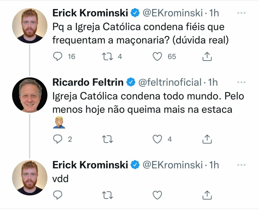The width and height of the screenshot is (259, 210).
Task: Share the first tweet about Igreja Católica
Action: [x=207, y=56]
